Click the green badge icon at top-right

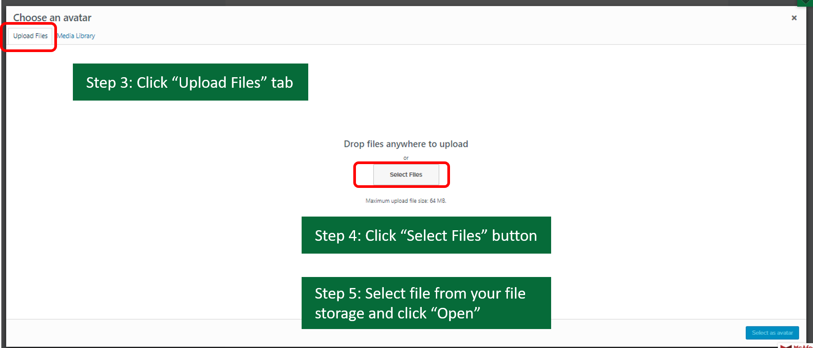click(x=805, y=3)
